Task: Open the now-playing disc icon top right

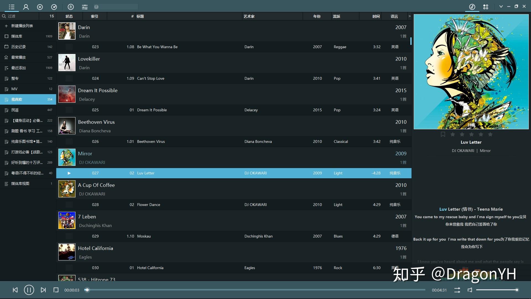Action: click(x=472, y=7)
